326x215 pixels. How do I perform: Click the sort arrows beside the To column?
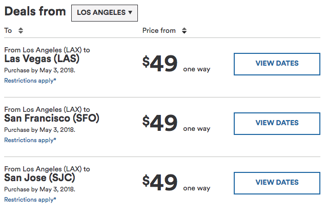21,31
